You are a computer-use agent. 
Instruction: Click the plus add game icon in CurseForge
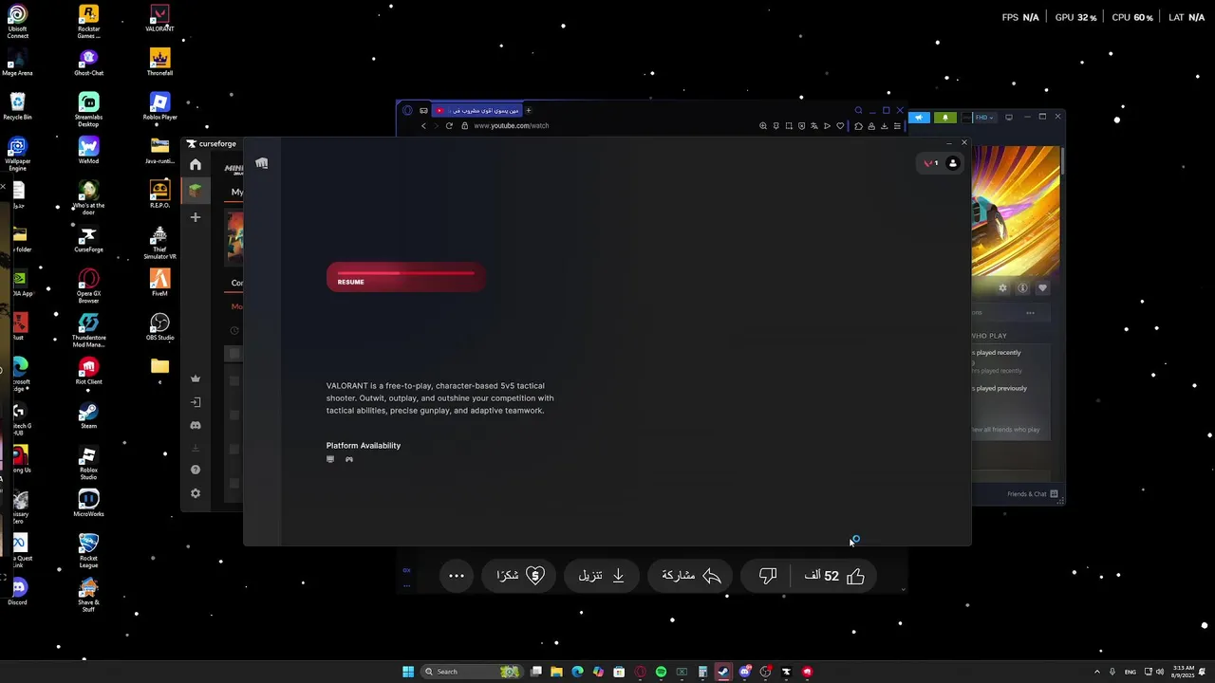196,217
